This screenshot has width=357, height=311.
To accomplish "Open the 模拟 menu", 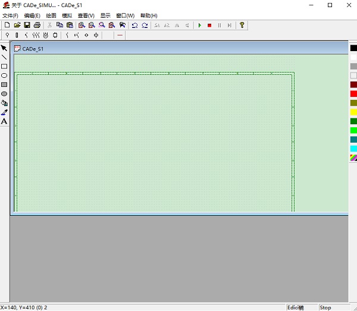I will (67, 15).
